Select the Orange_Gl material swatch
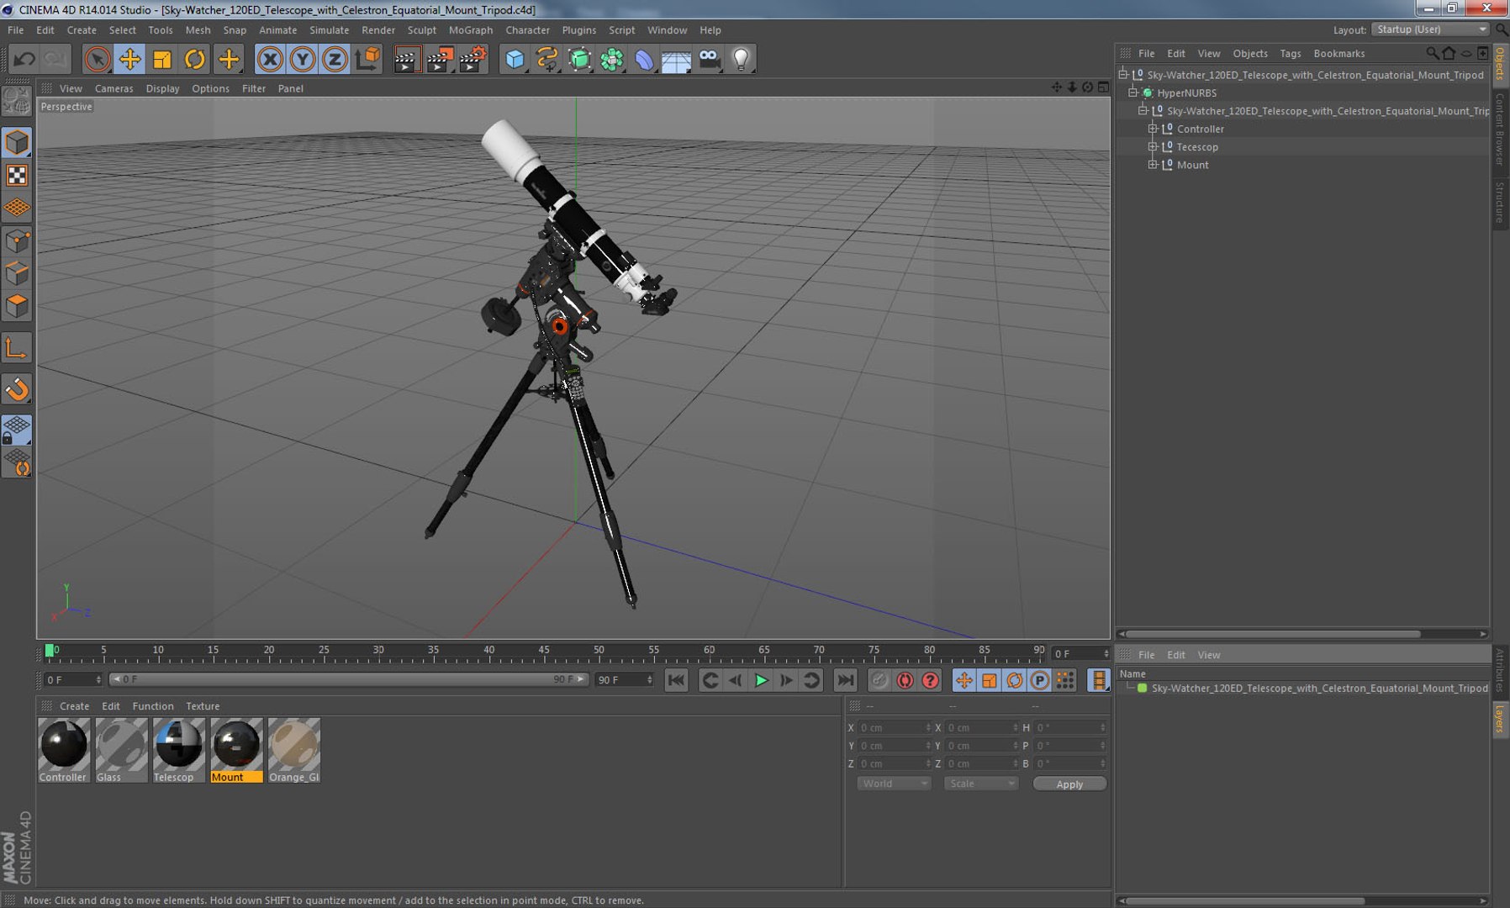This screenshot has height=908, width=1510. [x=294, y=750]
